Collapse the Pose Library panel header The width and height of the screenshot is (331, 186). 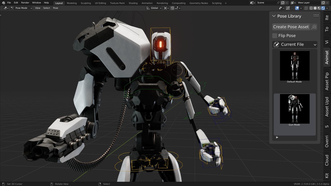[x=274, y=16]
